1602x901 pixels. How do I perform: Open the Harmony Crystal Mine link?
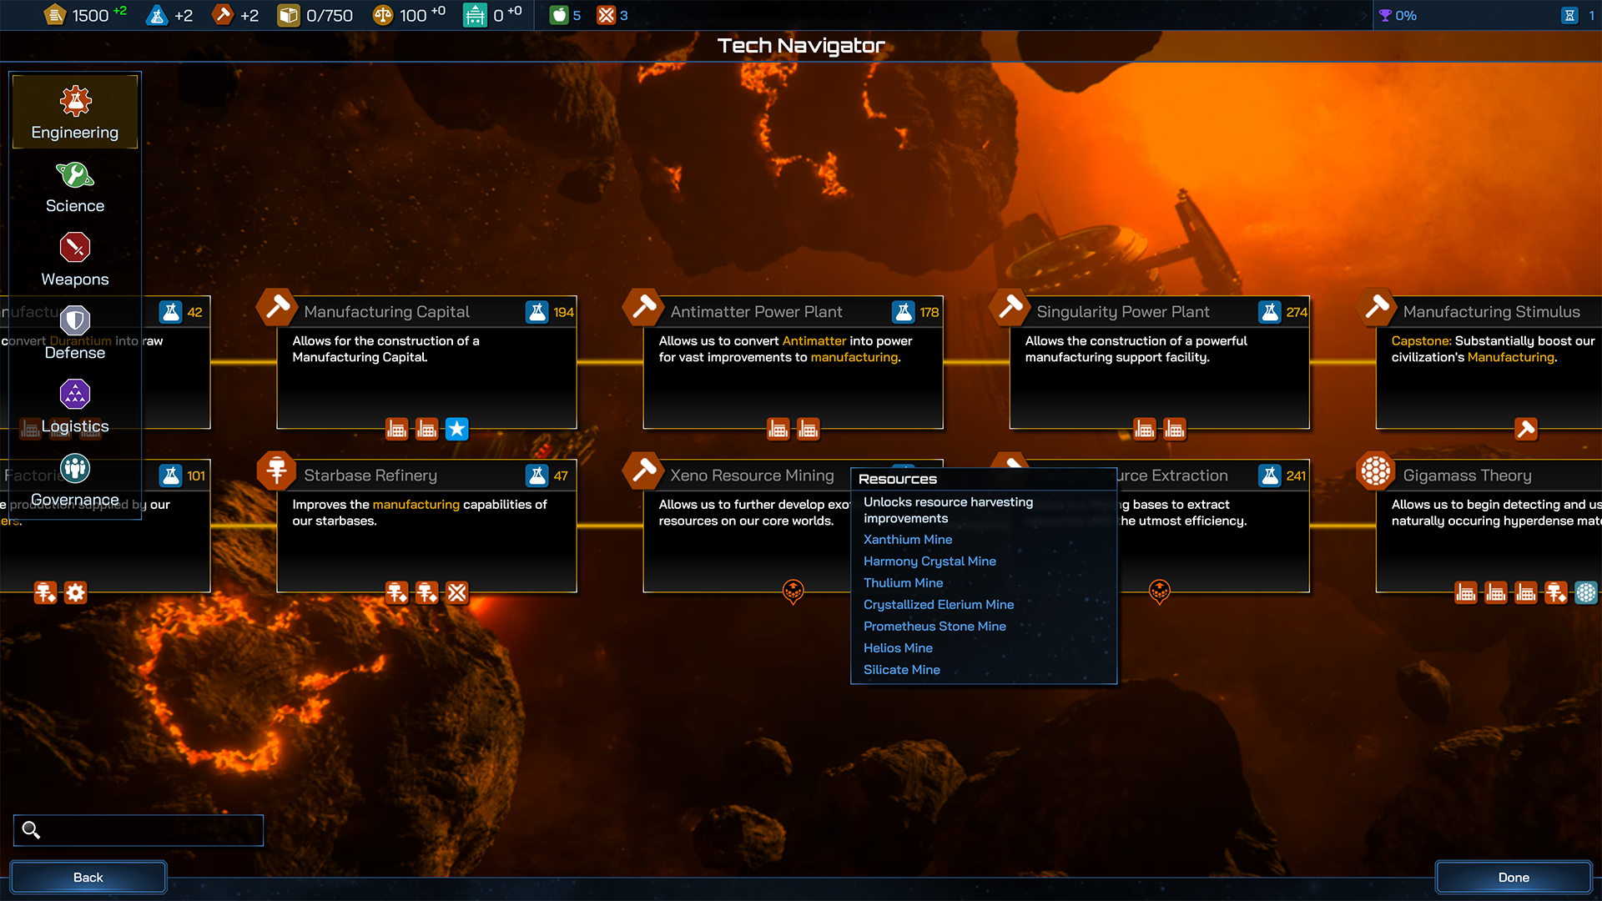pos(929,561)
